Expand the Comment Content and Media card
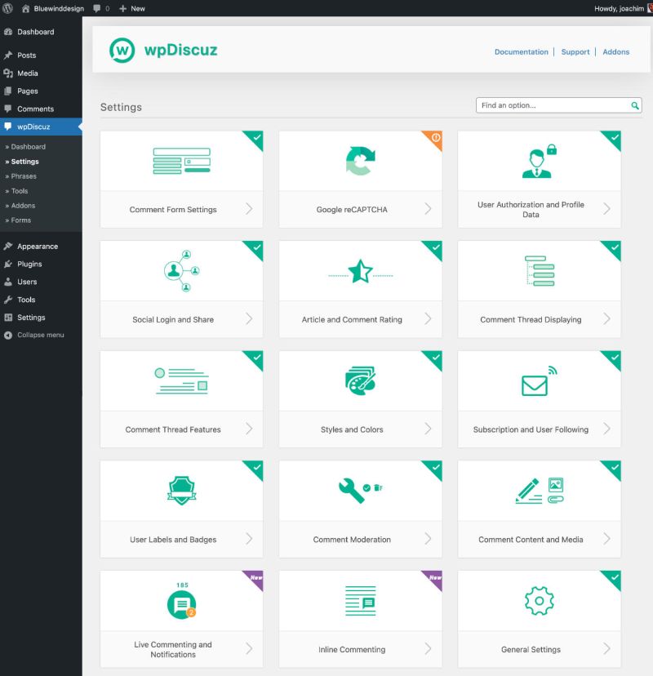The width and height of the screenshot is (653, 676). click(x=607, y=539)
